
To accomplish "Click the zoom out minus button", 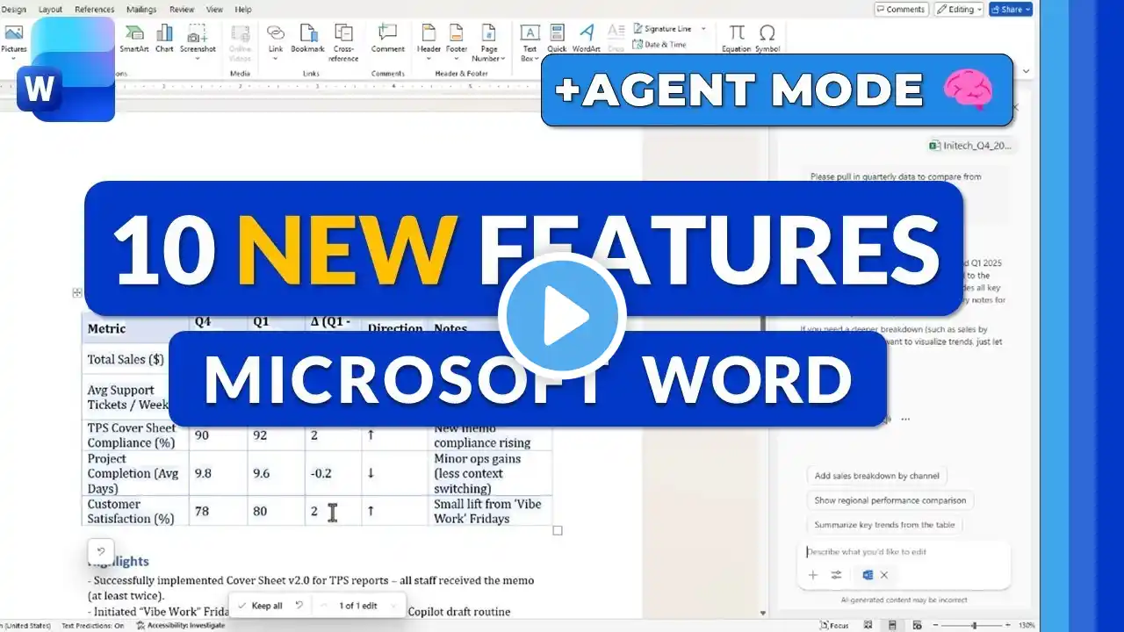I will pos(933,625).
